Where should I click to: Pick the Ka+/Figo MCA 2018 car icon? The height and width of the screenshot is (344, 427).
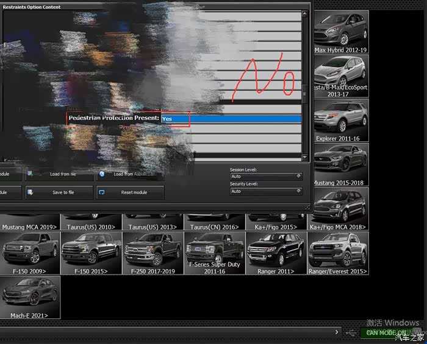tap(338, 208)
